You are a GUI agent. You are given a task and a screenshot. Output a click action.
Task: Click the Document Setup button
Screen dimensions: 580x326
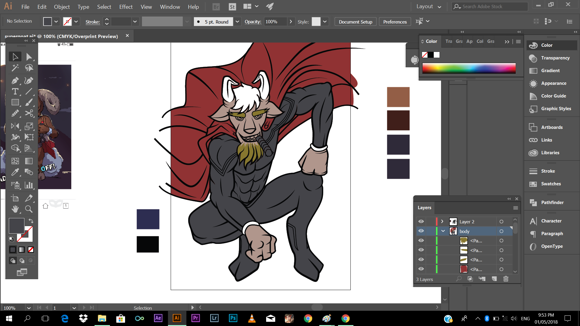pos(355,22)
